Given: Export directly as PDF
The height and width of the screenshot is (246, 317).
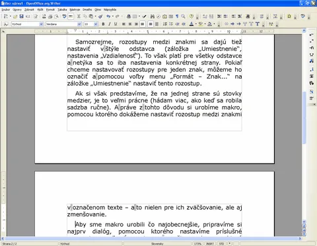Looking at the screenshot, I should [44, 16].
